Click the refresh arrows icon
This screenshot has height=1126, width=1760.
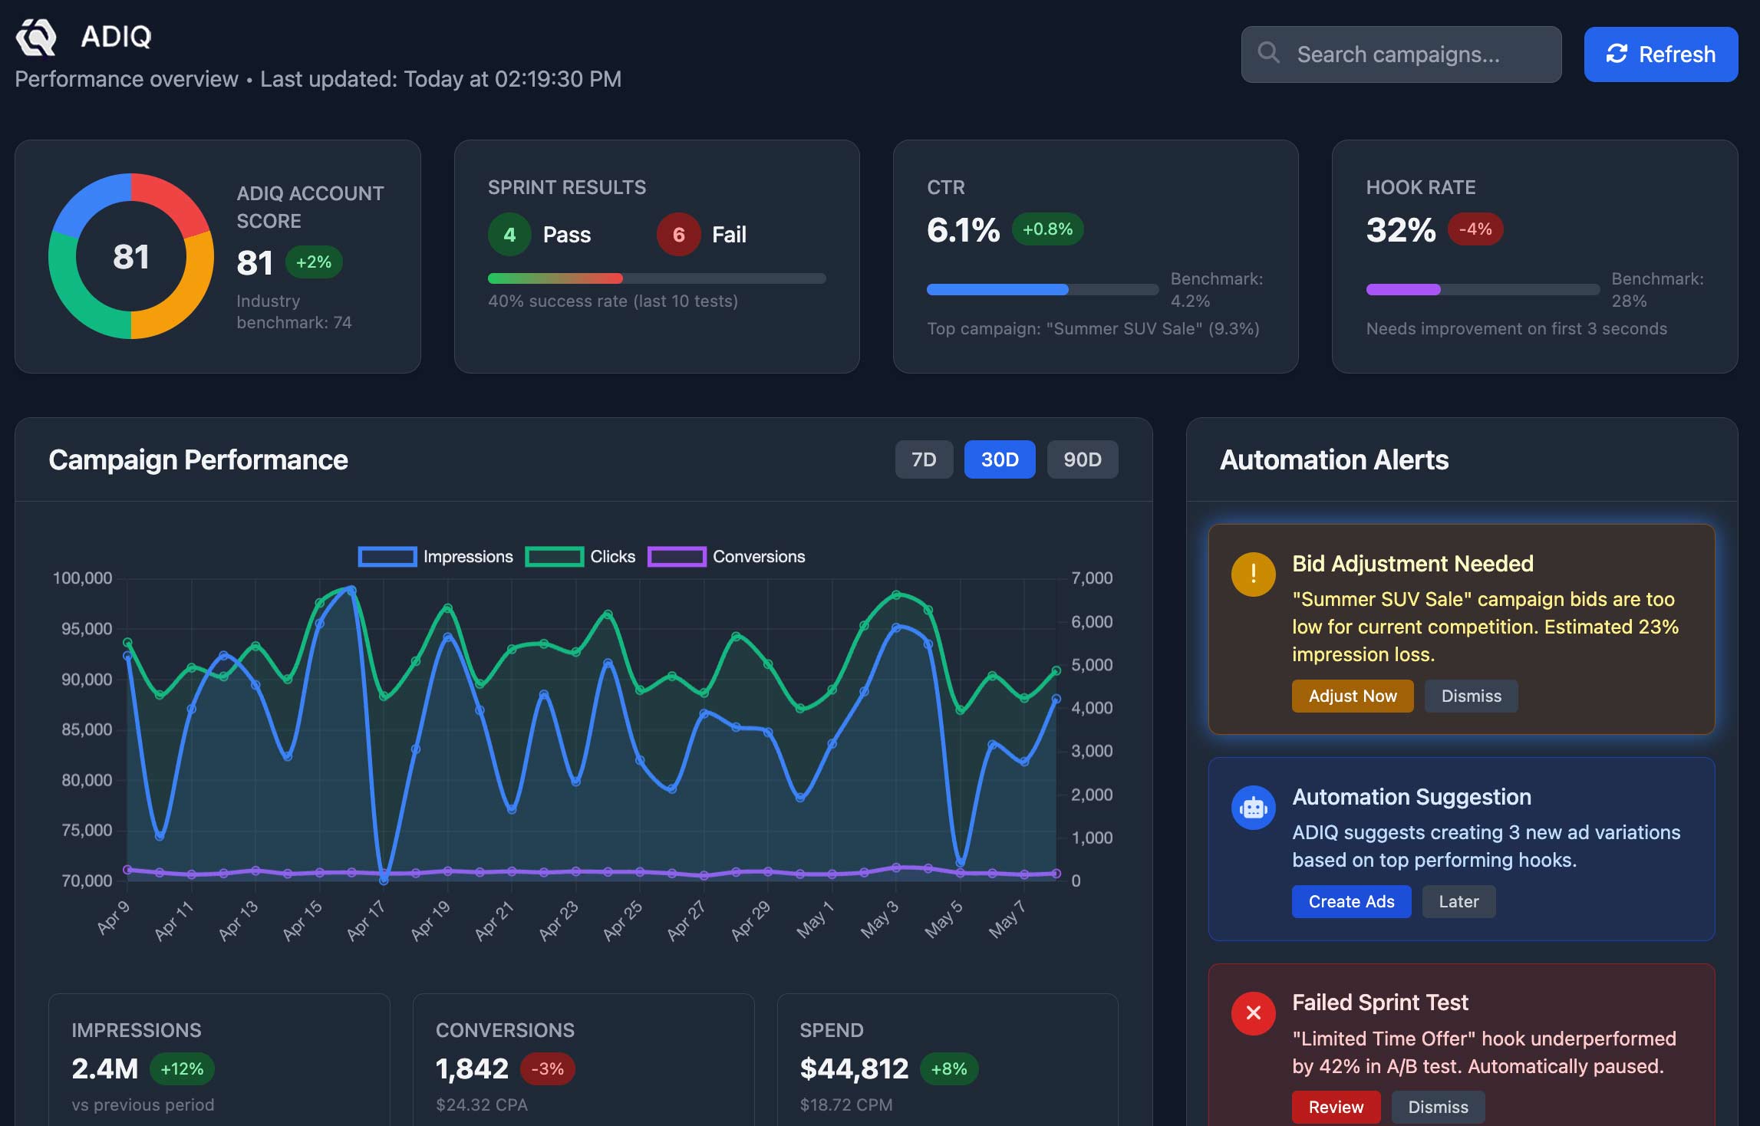[x=1617, y=54]
